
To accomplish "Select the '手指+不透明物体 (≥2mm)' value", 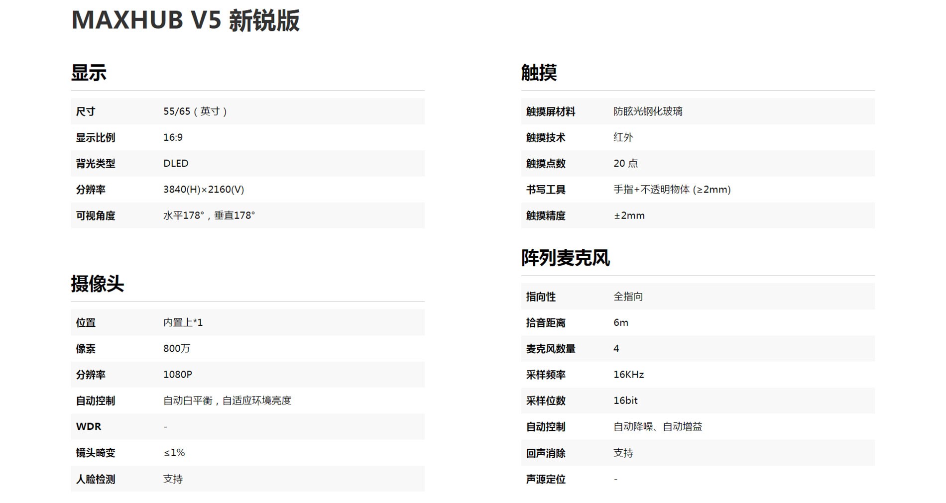I will tap(672, 190).
